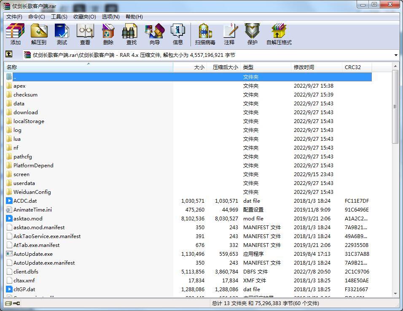The width and height of the screenshot is (403, 311).
Task: Select asktao.mod.manifest file
Action: tap(188, 227)
